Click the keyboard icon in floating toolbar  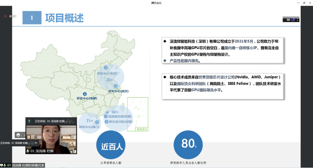click(x=288, y=19)
